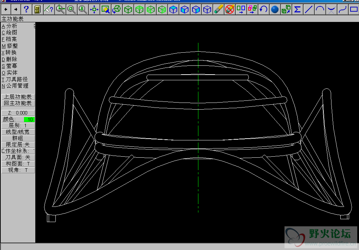The width and height of the screenshot is (359, 250).
Task: Click the green color swatch showing 10
Action: [29, 119]
